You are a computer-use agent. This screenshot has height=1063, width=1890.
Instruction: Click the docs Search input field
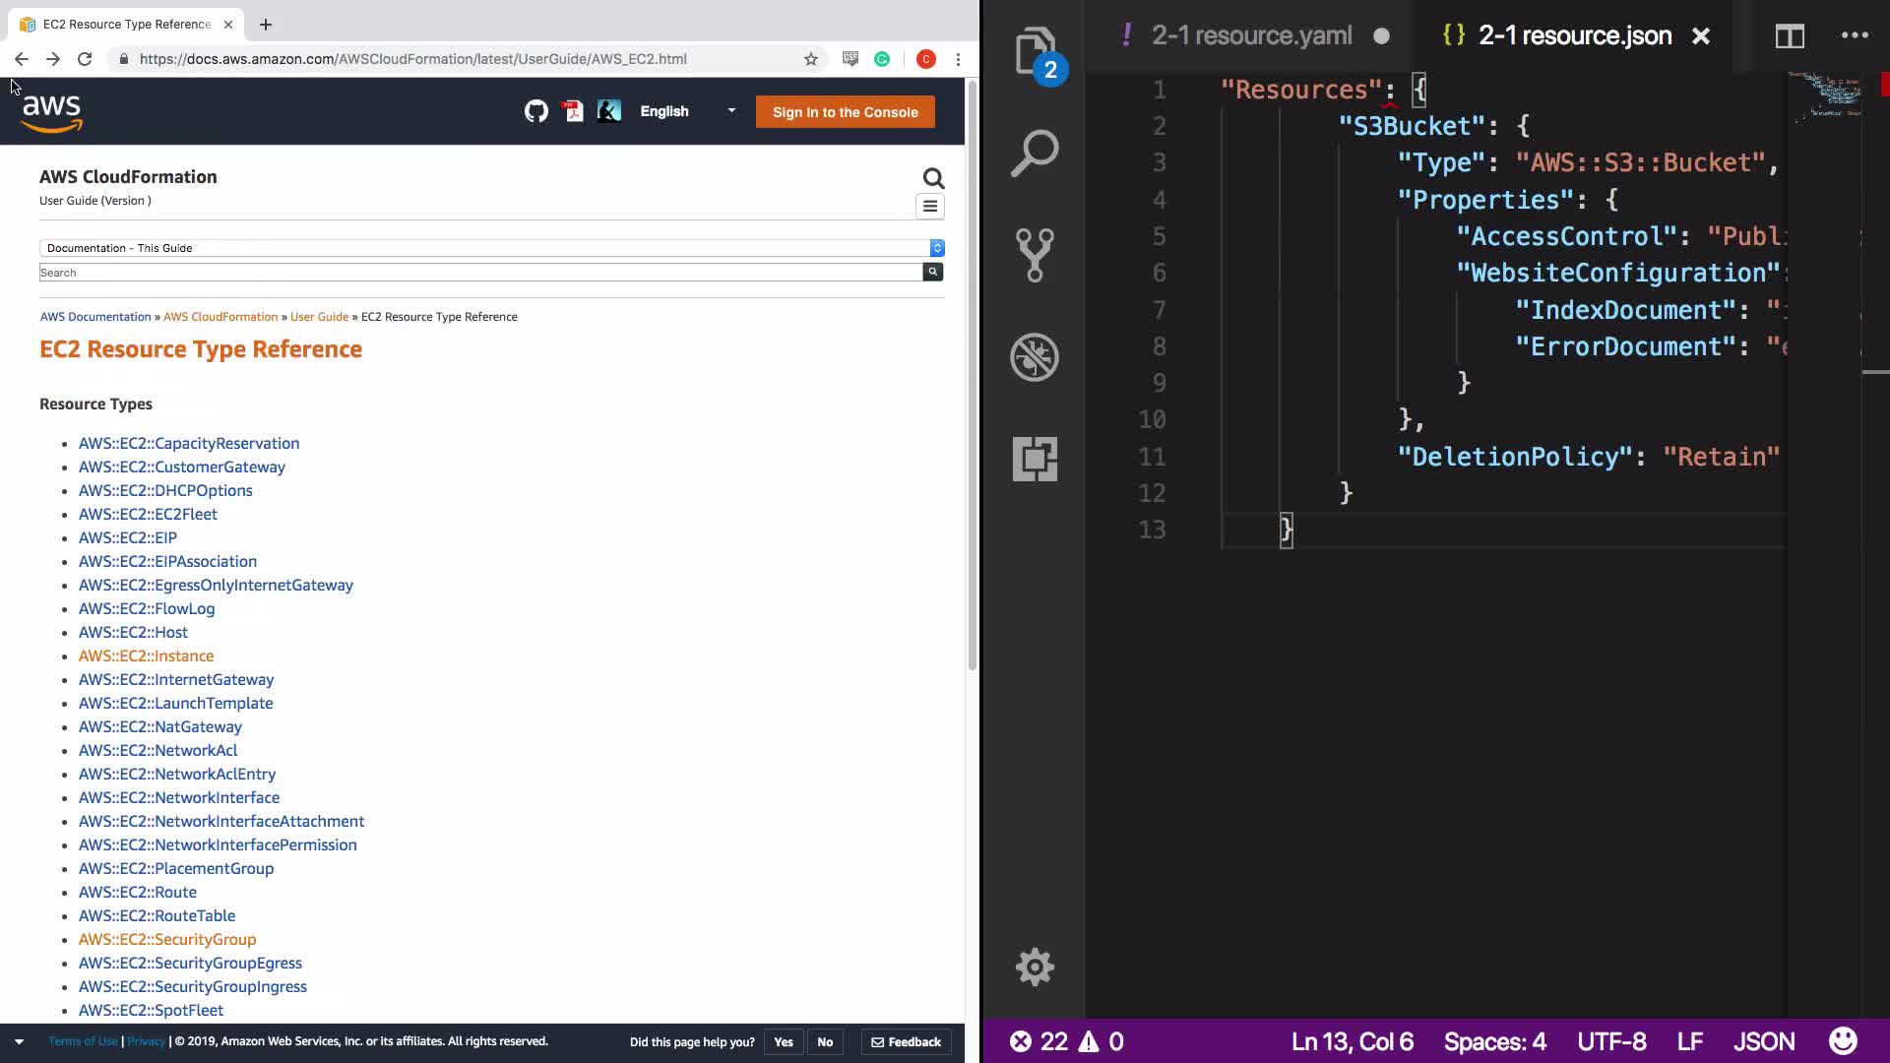pyautogui.click(x=480, y=273)
